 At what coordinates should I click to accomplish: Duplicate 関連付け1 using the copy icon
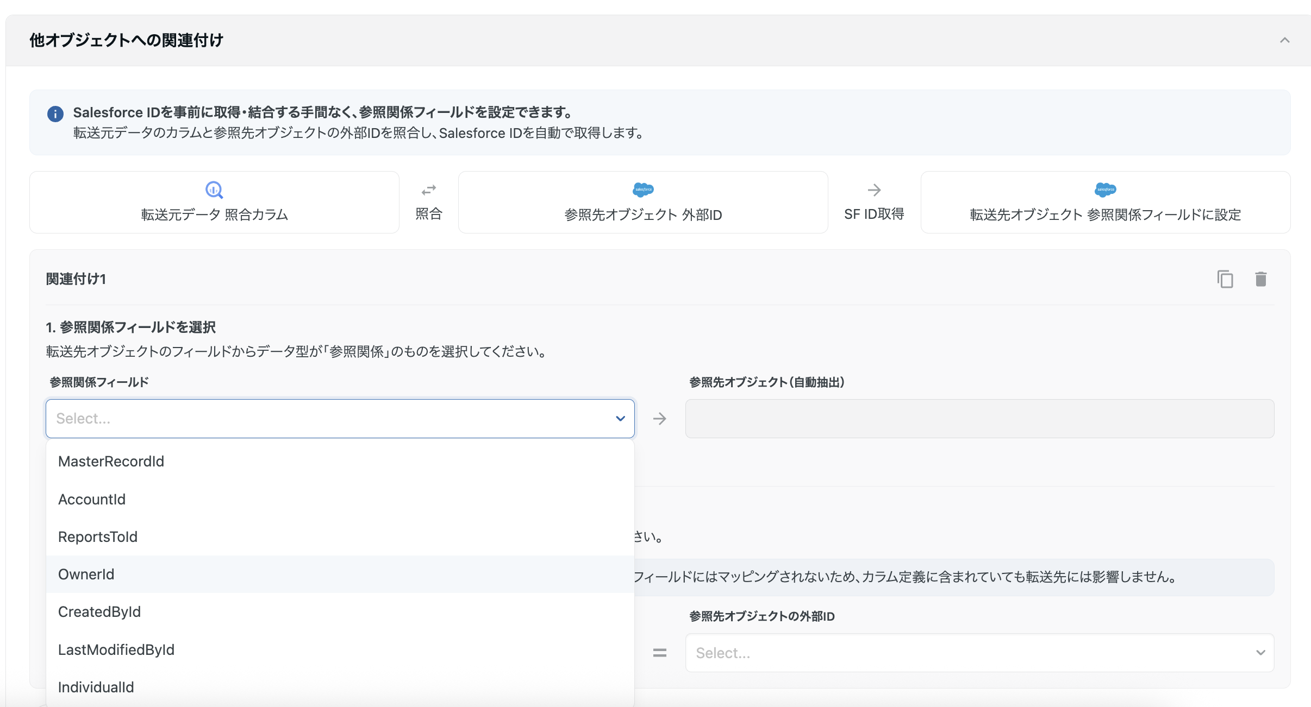click(1225, 279)
